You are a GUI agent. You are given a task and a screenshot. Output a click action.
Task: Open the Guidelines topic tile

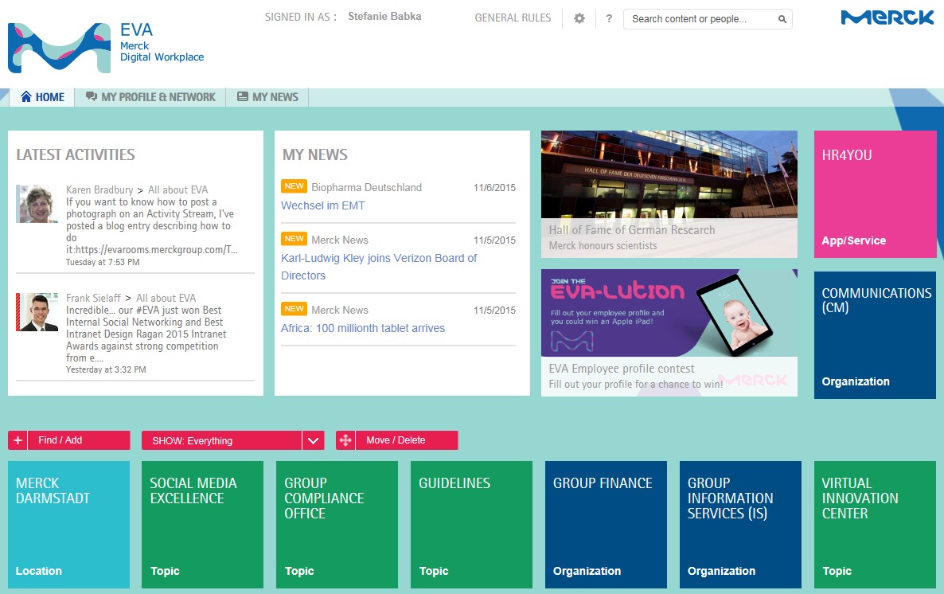(x=471, y=525)
